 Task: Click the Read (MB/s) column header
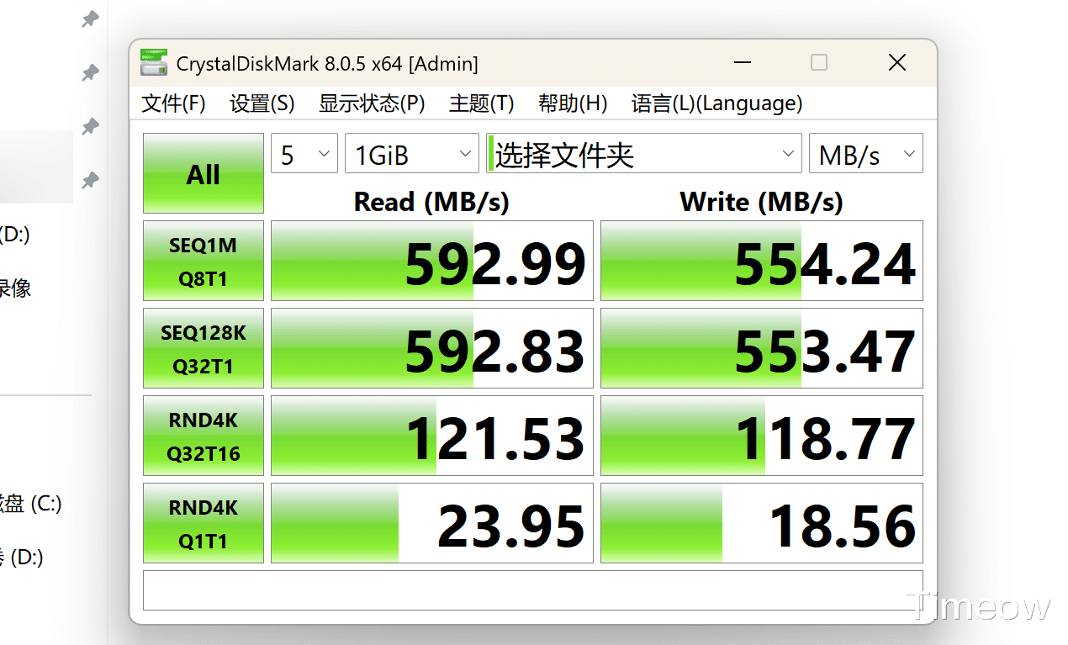(431, 202)
